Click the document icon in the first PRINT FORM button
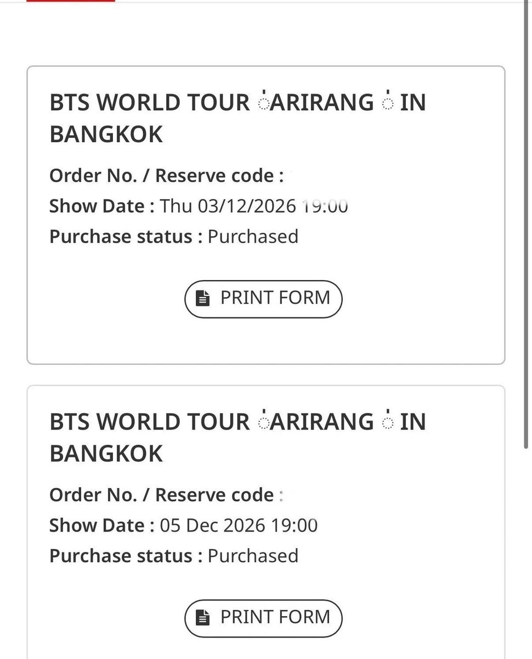Viewport: 532px width, 659px height. point(203,299)
